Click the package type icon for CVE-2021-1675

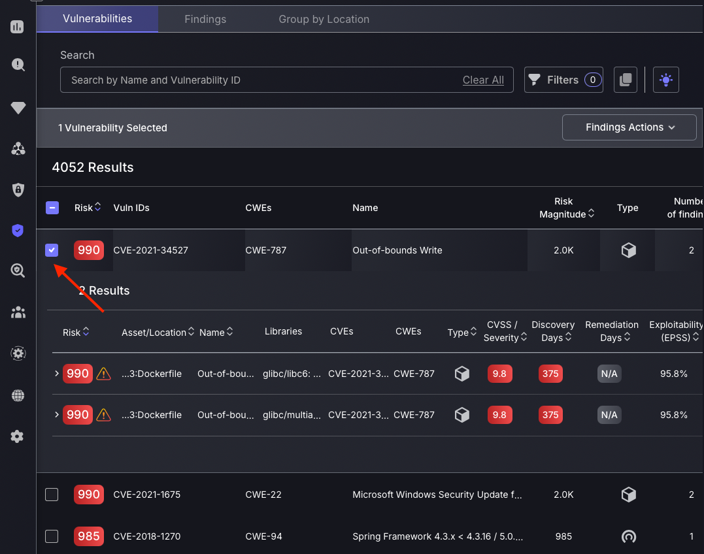click(629, 495)
